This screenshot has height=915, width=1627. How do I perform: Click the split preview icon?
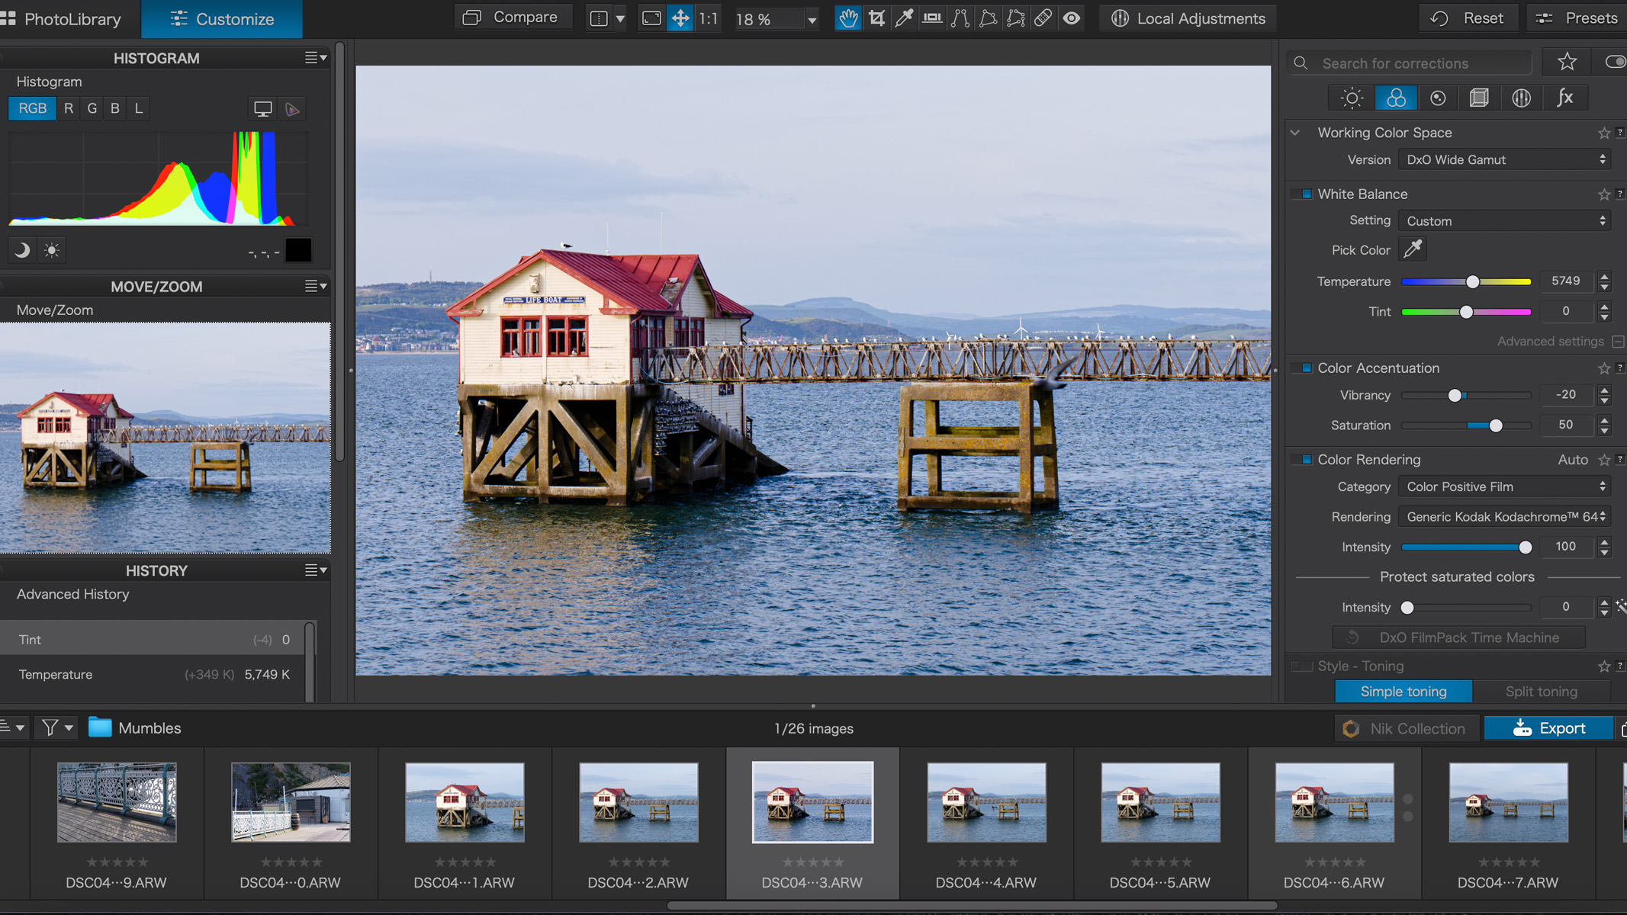coord(600,18)
